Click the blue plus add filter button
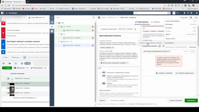Image resolution: width=199 pixels, height=112 pixels. point(25,57)
